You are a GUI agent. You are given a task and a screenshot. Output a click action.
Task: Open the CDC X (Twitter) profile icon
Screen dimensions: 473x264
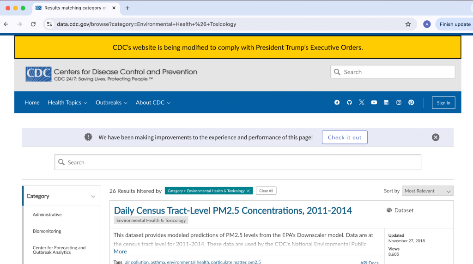click(362, 102)
